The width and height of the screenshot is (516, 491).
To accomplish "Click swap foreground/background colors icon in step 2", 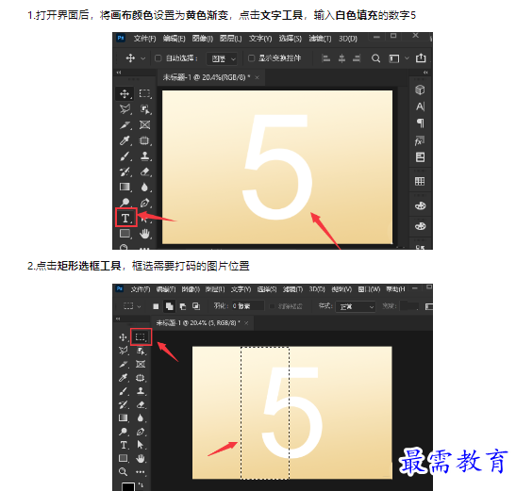I will (141, 484).
